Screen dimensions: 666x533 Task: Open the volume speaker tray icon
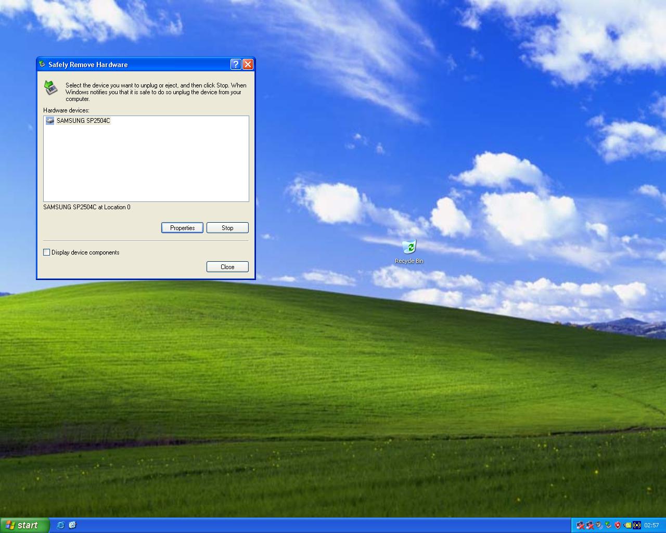[599, 525]
